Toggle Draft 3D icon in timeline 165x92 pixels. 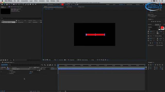click(45, 65)
